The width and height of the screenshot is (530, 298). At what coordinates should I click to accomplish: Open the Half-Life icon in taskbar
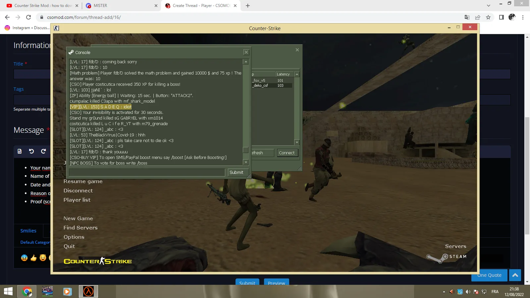(x=88, y=291)
